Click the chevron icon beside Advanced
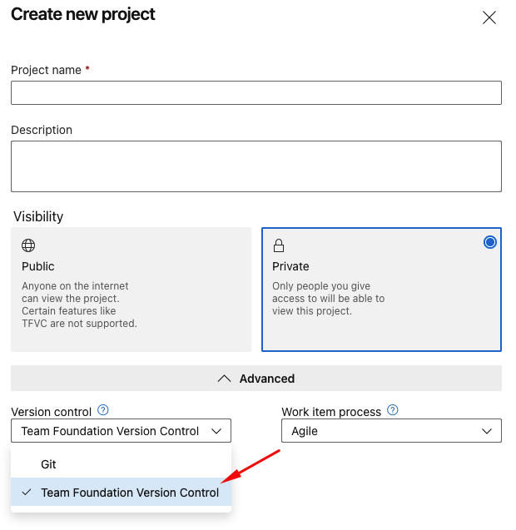The height and width of the screenshot is (530, 516). (x=224, y=379)
